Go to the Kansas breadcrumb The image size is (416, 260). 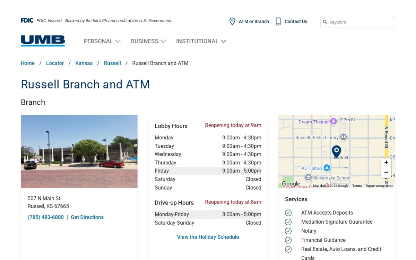coord(84,63)
